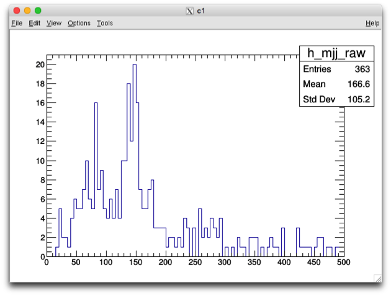Click the x-axis label 500

pyautogui.click(x=343, y=262)
